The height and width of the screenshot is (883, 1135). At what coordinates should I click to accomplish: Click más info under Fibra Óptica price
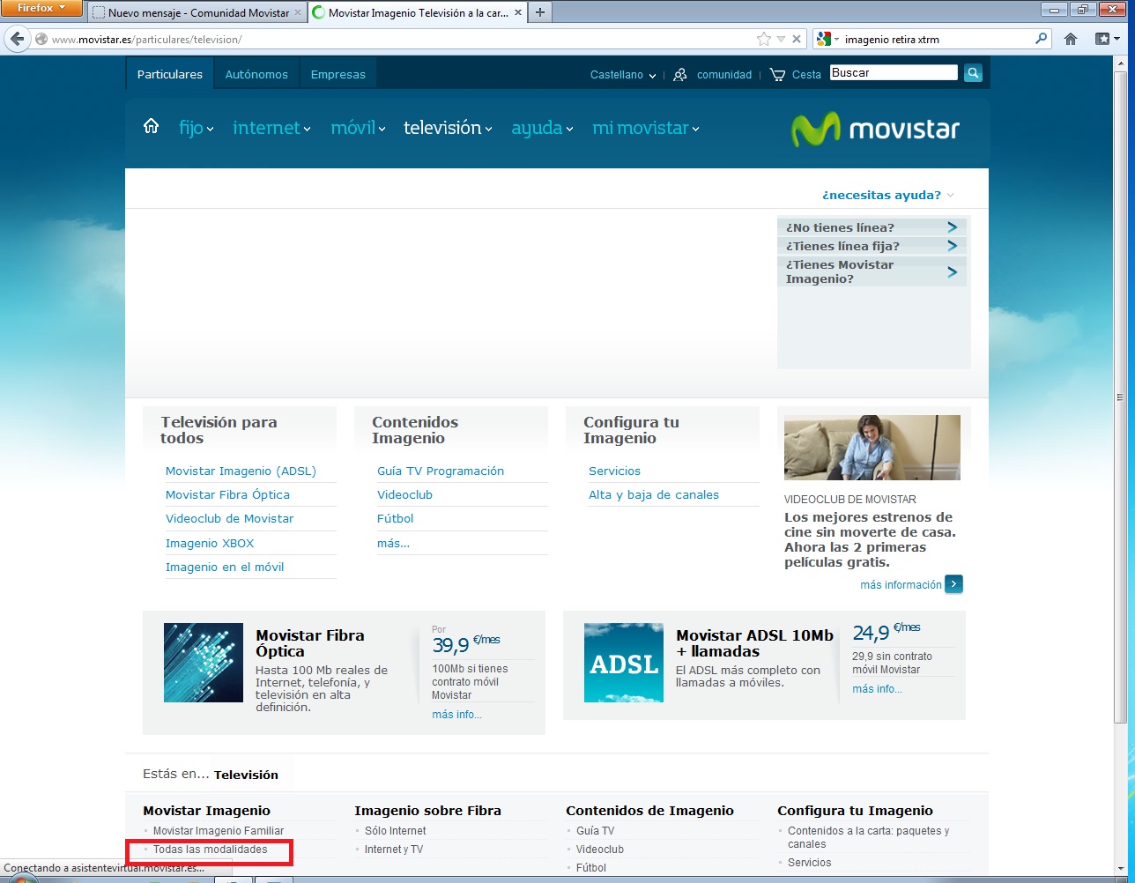456,715
